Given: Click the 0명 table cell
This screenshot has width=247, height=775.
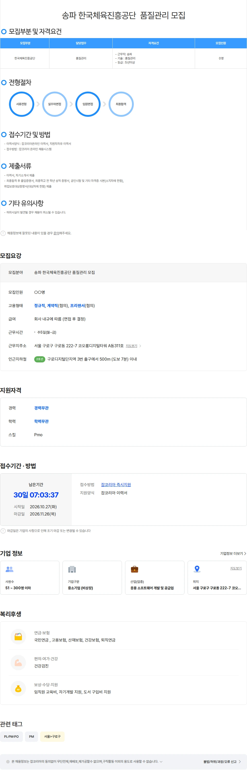Looking at the screenshot, I should click(x=221, y=58).
